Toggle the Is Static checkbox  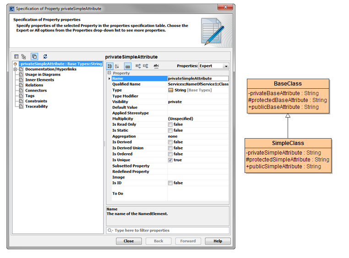click(x=170, y=130)
